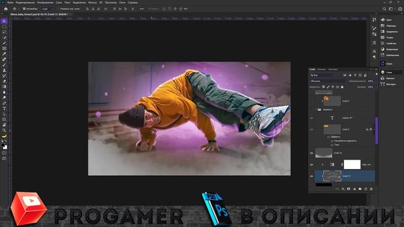Click the new adjustment layer icon
The image size is (404, 227).
pos(354,189)
